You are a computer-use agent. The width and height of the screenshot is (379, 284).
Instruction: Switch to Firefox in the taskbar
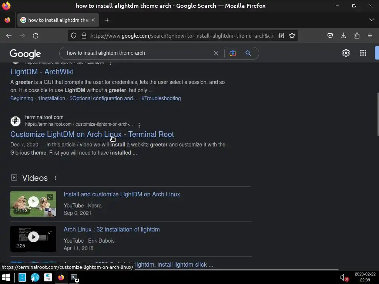61,277
